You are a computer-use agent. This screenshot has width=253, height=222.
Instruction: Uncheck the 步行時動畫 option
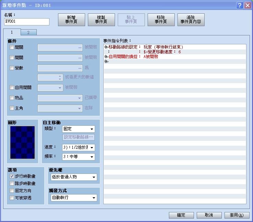coord(12,176)
